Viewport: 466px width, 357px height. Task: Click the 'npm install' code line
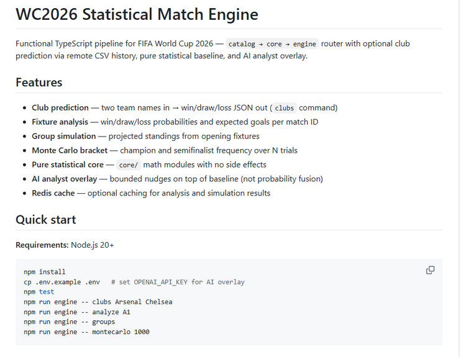(x=45, y=272)
